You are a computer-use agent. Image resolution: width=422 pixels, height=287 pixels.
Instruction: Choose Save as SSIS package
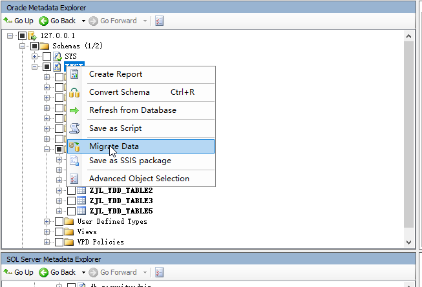[x=141, y=161]
